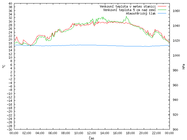Click the right axis value 1040

(176, 26)
